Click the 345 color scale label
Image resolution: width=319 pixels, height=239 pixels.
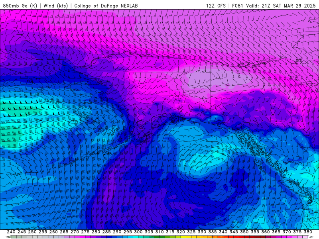234,232
